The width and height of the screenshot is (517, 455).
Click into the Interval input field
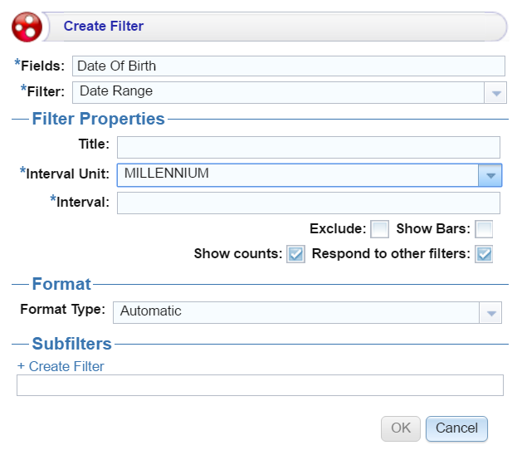click(308, 203)
